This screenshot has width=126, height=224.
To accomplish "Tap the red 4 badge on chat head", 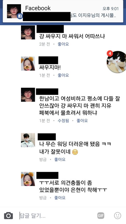I will [x=110, y=54].
